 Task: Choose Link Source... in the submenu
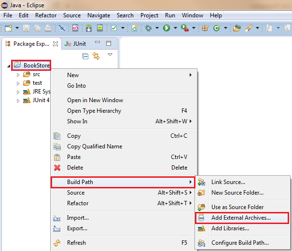(242, 182)
